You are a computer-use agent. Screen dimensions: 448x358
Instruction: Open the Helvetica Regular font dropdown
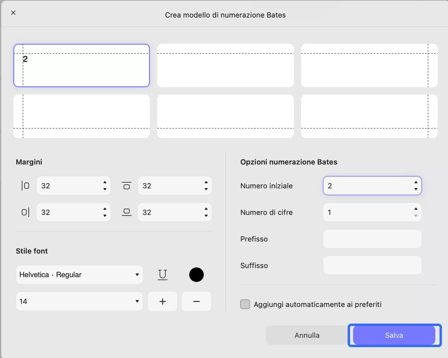(x=79, y=275)
